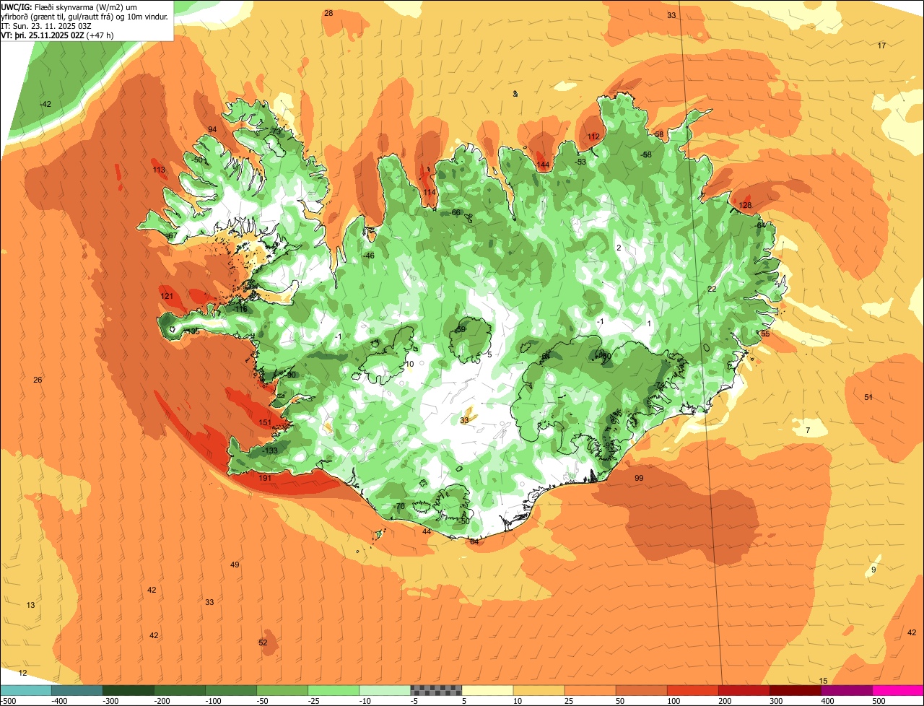Click the flux value 151 in the bay

click(265, 423)
